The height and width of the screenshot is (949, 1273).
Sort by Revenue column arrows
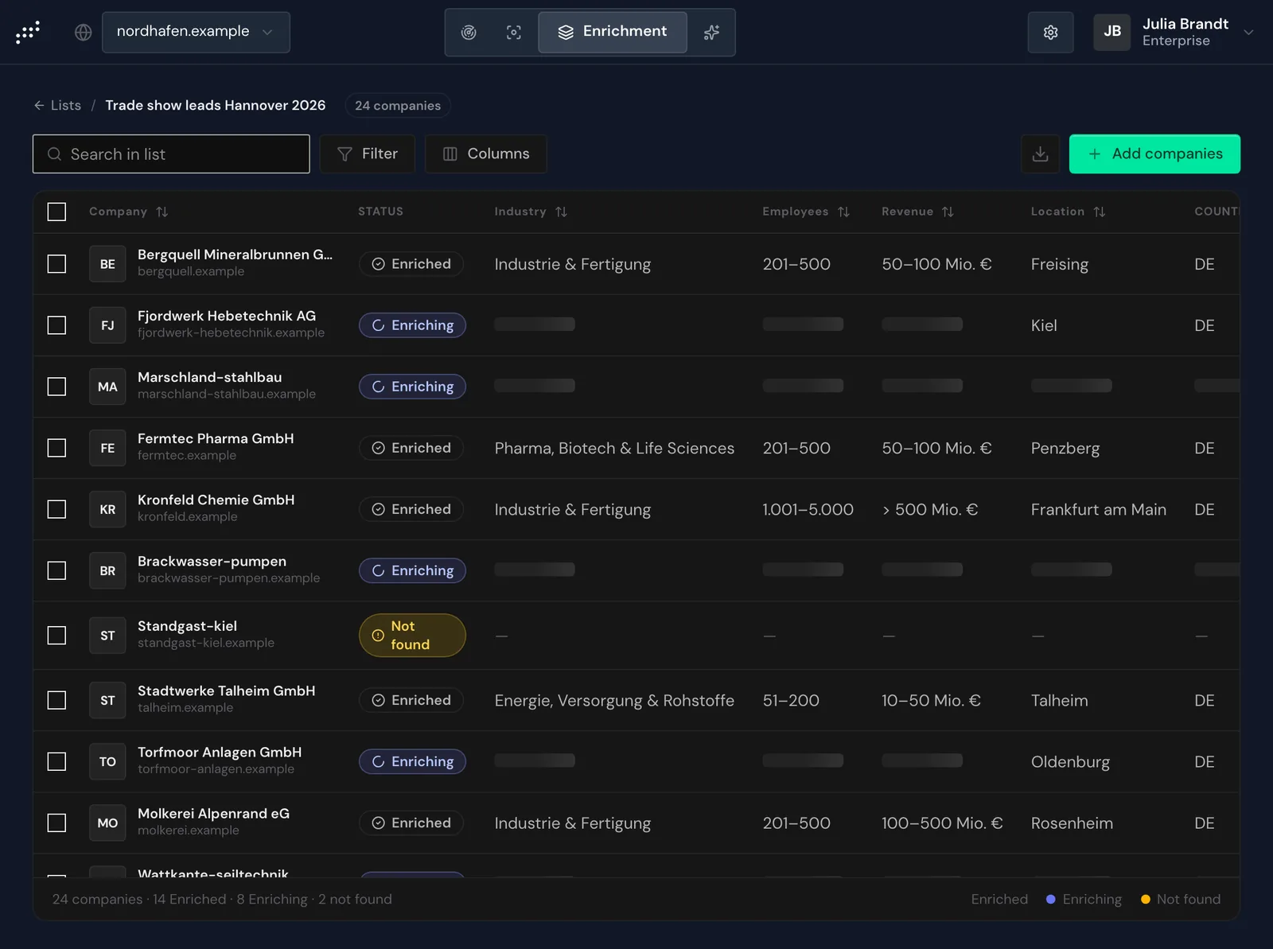(x=948, y=212)
